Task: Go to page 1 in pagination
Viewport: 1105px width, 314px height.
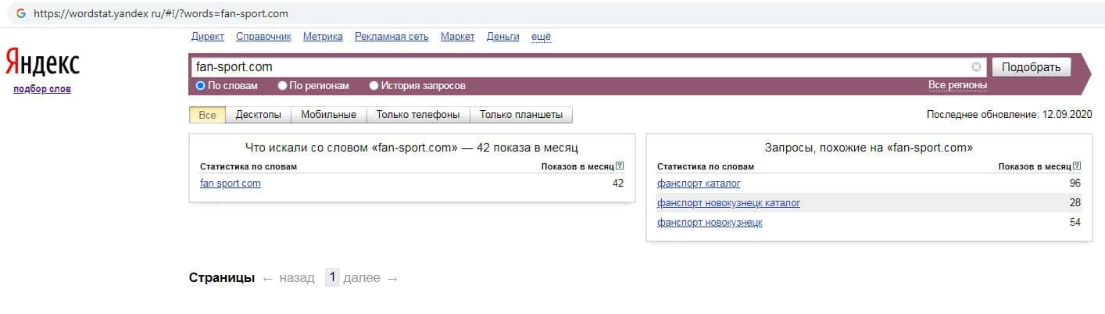Action: pos(332,277)
